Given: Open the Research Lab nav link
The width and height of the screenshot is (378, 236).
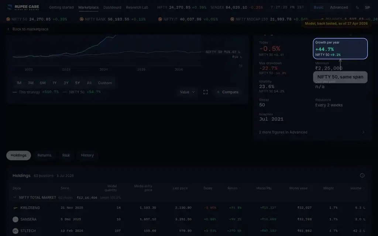Looking at the screenshot, I should pos(137,7).
